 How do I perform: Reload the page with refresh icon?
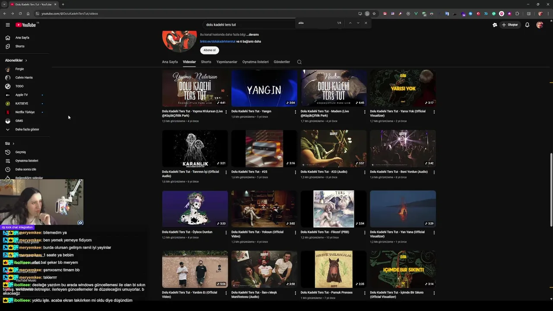(20, 13)
